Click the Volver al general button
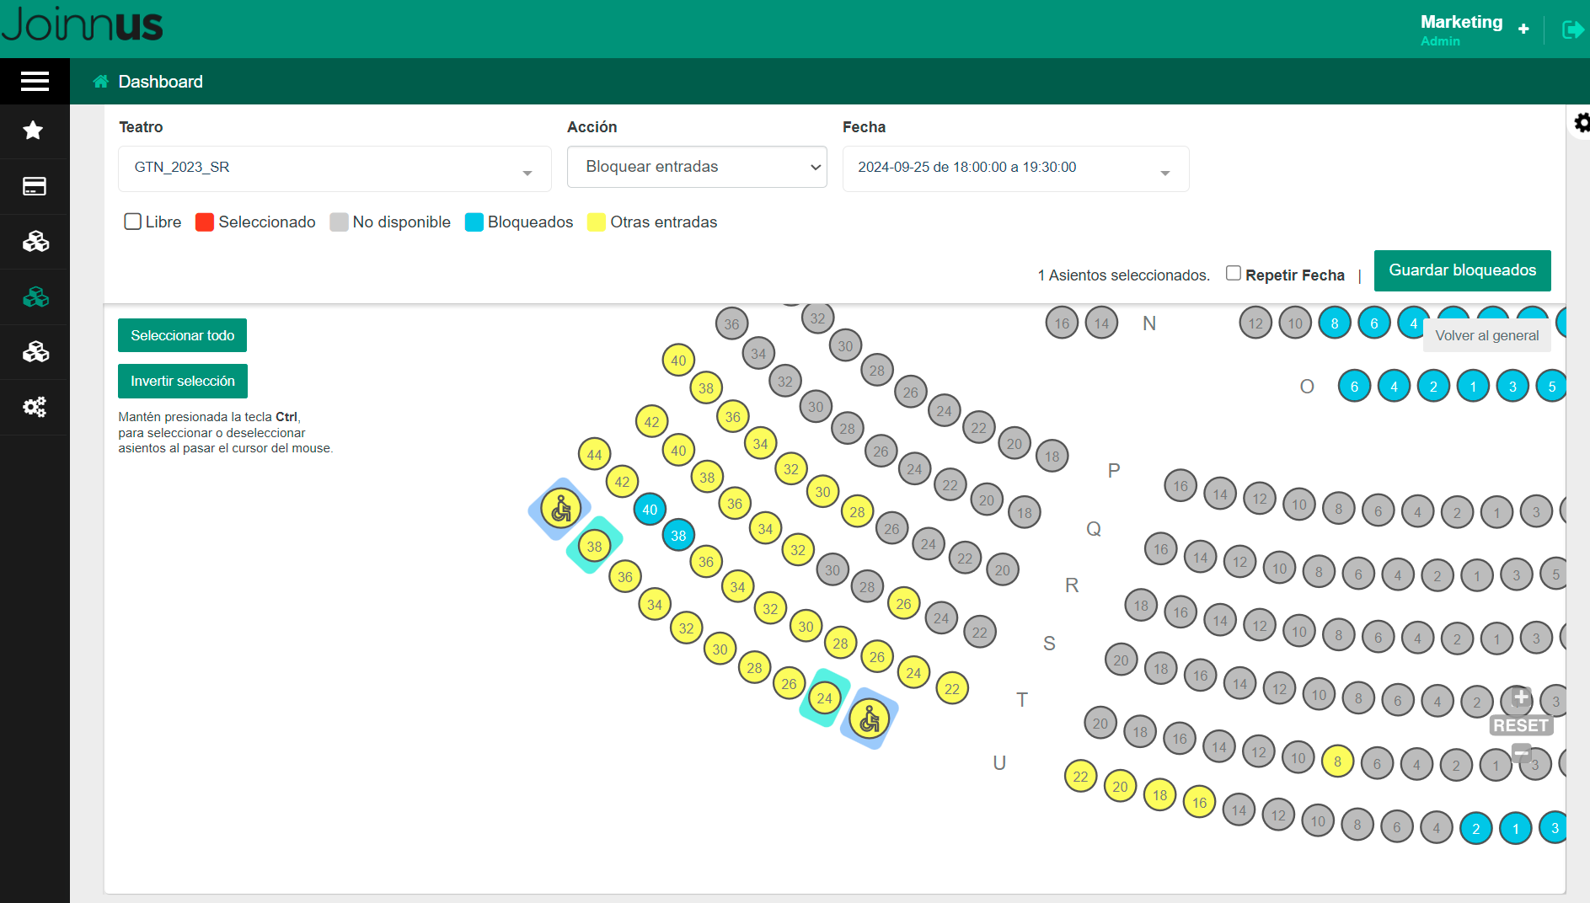Image resolution: width=1590 pixels, height=903 pixels. click(x=1486, y=335)
